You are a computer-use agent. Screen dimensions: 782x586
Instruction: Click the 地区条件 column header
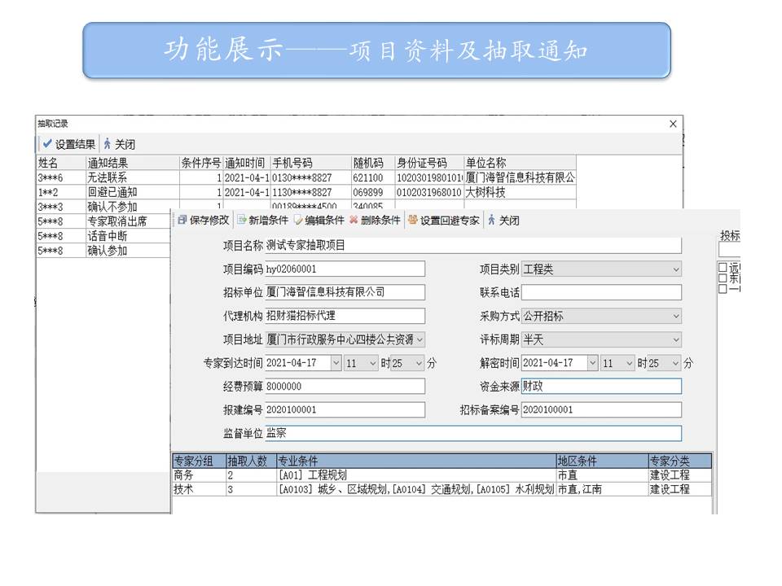pyautogui.click(x=603, y=461)
